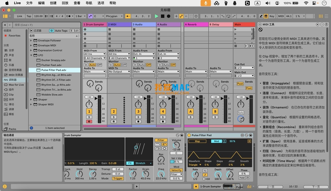Screen dimensions: 331x191
Task: Click macOS Control Center icon
Action: (314, 3)
